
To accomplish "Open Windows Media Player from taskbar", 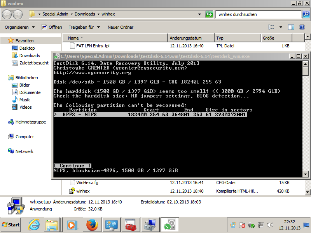I will pyautogui.click(x=72, y=225).
